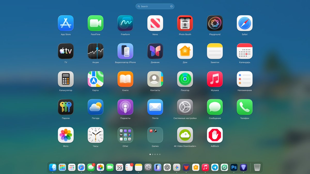Open the News app

click(155, 23)
